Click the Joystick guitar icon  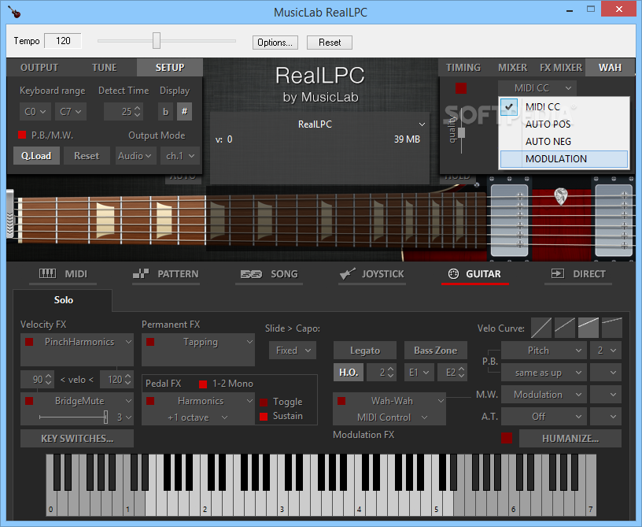(347, 274)
